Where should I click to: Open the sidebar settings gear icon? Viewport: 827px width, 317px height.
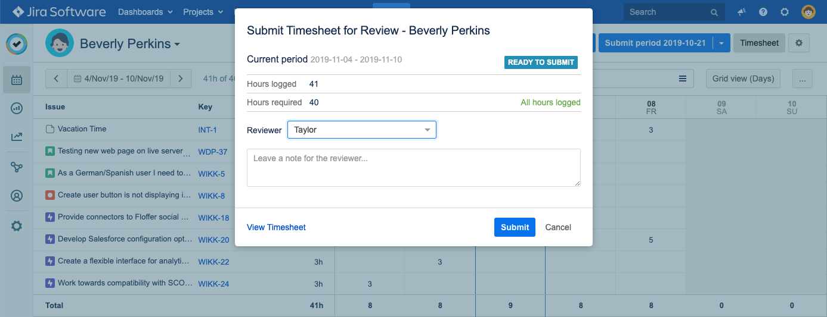pyautogui.click(x=17, y=226)
